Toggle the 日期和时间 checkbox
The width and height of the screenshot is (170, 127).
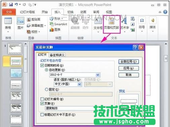42,65
